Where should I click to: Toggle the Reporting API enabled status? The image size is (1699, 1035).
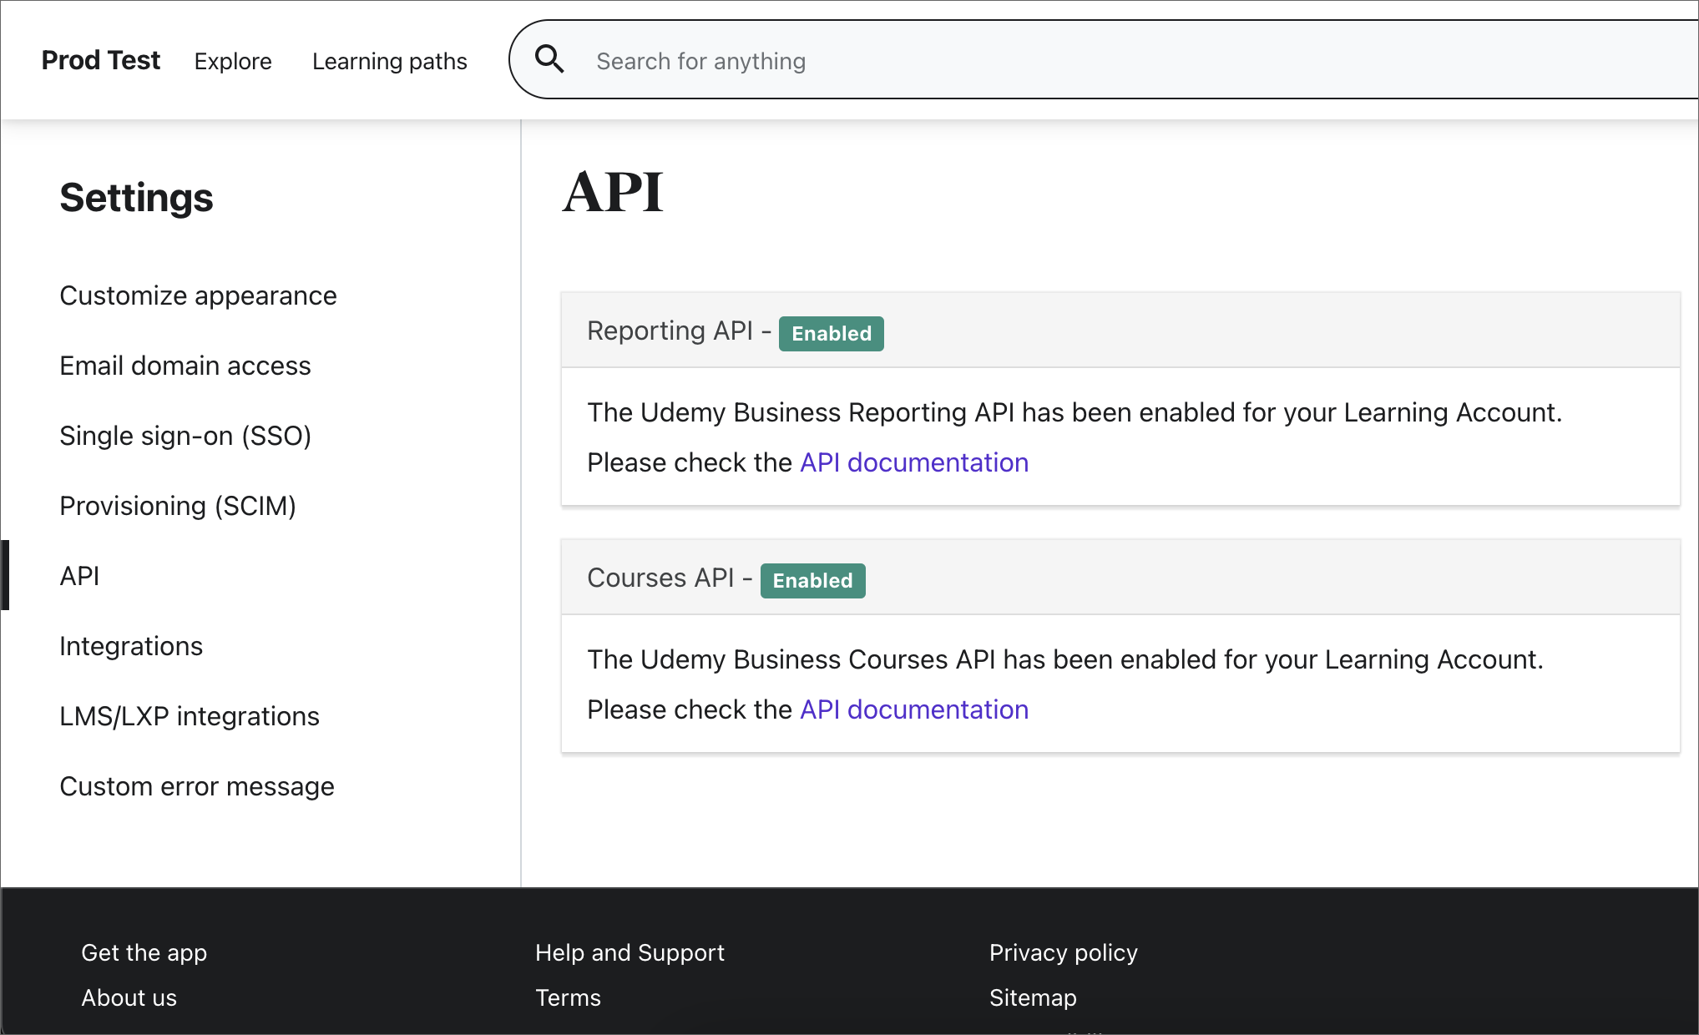pos(830,332)
